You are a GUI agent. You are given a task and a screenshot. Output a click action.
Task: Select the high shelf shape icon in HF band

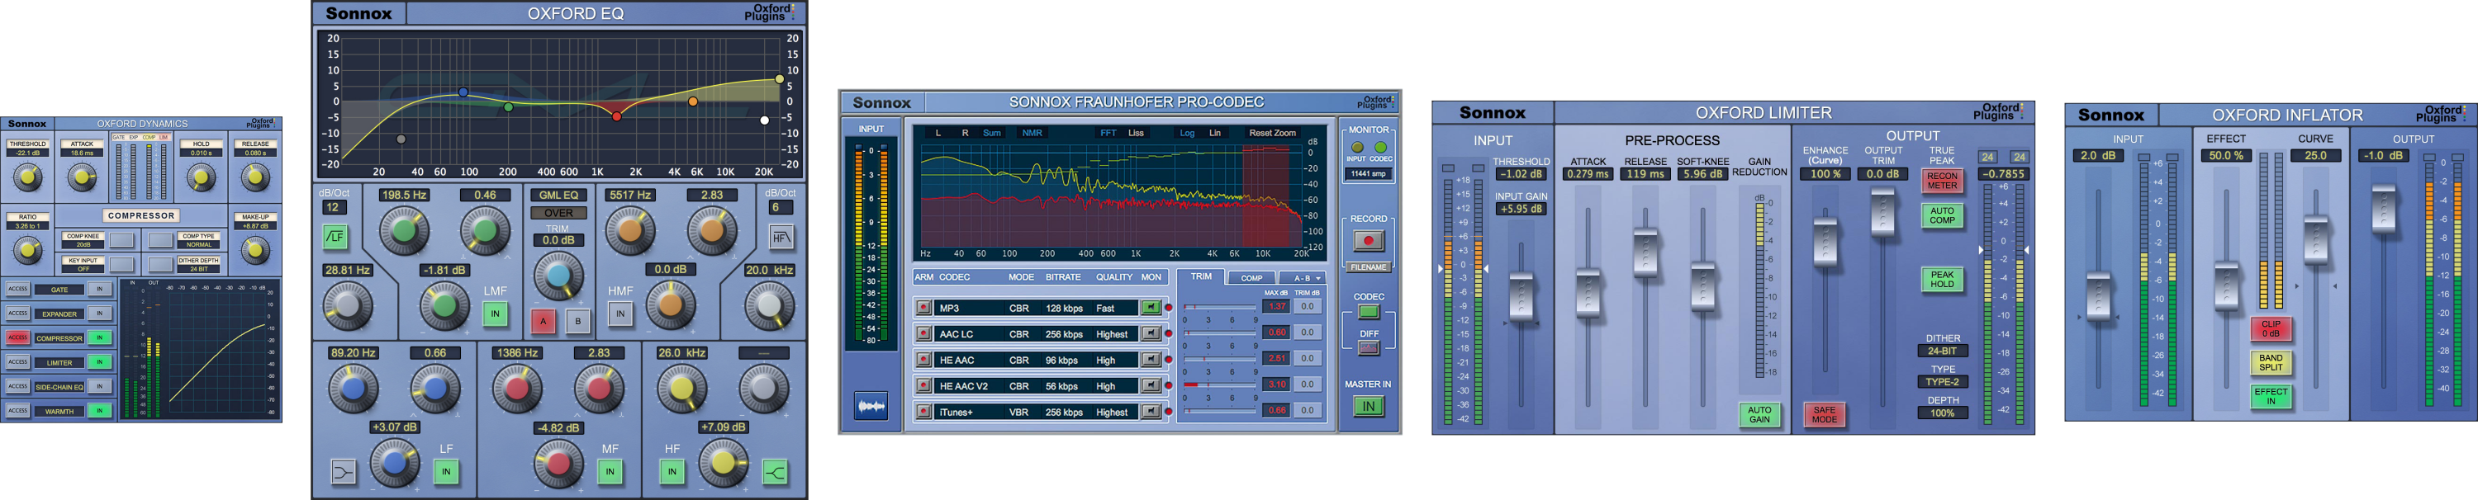(x=775, y=471)
